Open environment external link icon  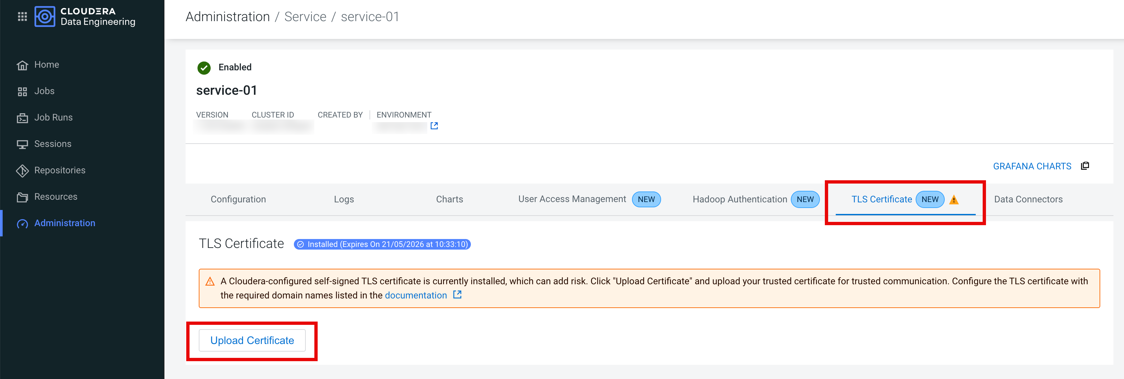(434, 126)
